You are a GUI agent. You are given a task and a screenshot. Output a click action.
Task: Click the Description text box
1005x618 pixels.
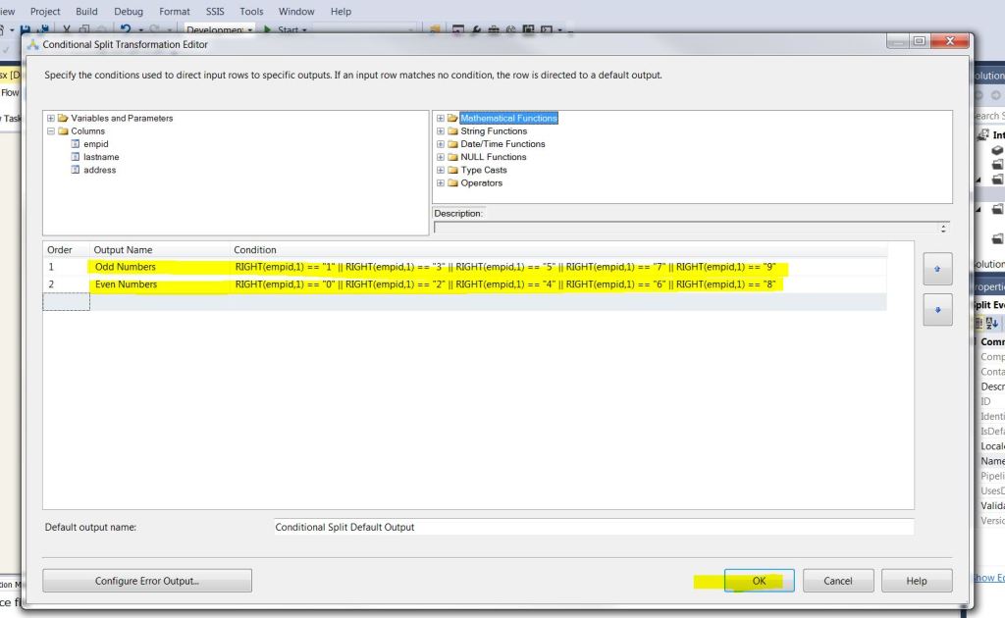point(686,228)
